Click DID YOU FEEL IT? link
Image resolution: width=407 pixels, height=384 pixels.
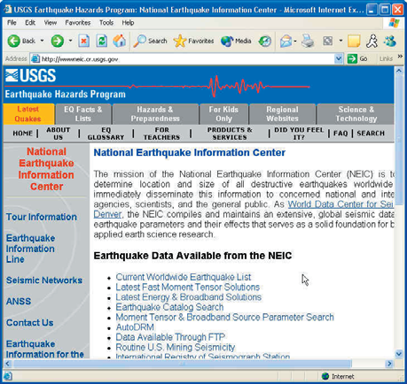pos(299,134)
